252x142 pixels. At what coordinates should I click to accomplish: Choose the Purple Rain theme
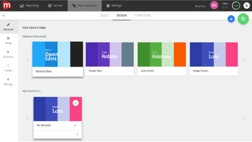[x=110, y=59]
